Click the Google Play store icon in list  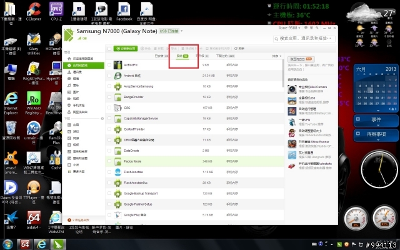click(117, 215)
